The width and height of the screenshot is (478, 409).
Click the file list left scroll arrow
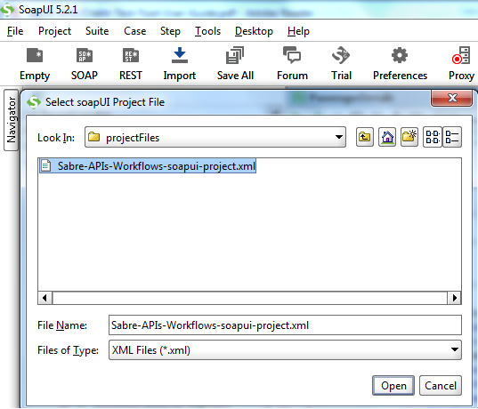tap(45, 298)
